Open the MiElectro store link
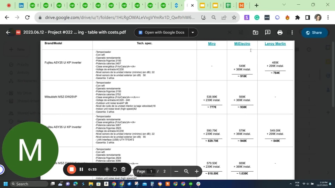This screenshot has height=188, width=335. 242,44
